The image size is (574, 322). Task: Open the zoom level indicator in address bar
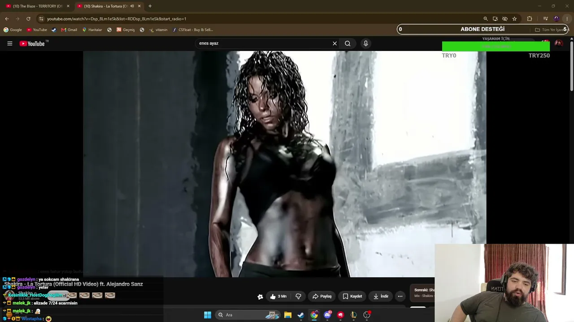pyautogui.click(x=485, y=19)
